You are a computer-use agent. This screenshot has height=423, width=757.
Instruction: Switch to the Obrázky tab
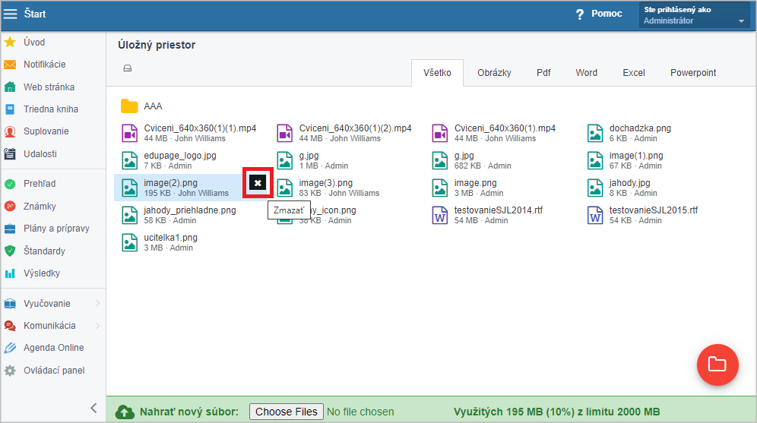494,73
